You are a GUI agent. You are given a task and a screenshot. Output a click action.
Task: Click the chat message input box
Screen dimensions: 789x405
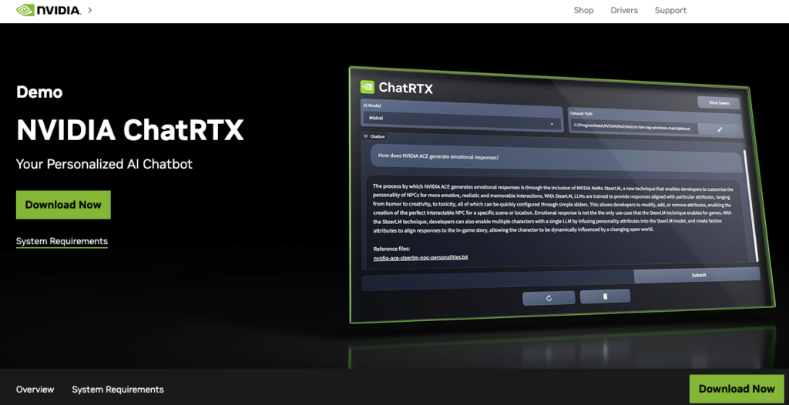[x=497, y=283]
